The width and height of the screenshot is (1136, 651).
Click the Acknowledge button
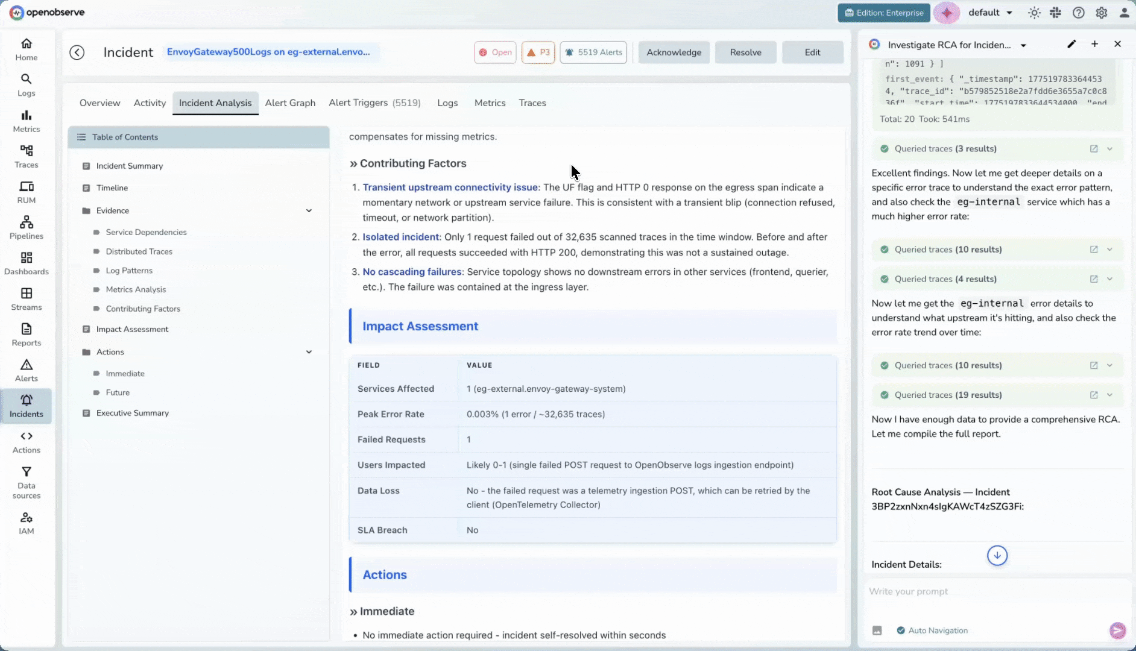coord(674,52)
